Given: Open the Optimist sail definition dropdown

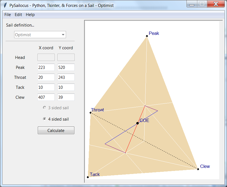Looking at the screenshot, I should (40, 35).
